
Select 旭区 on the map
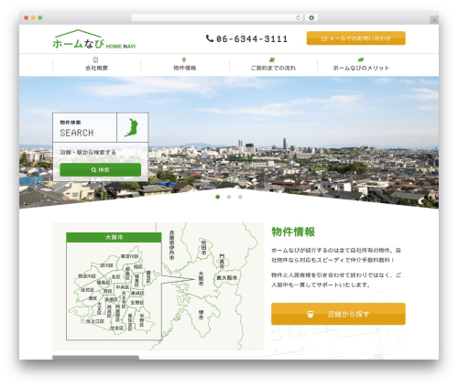click(x=138, y=266)
